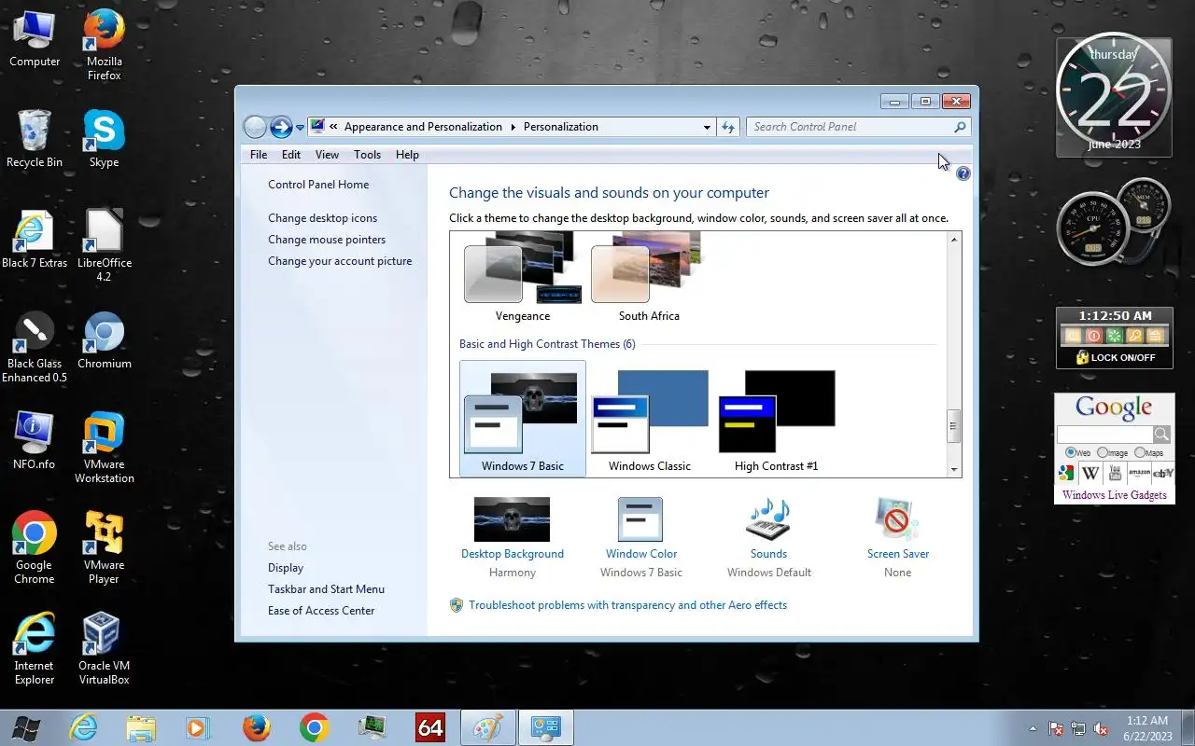This screenshot has height=746, width=1195.
Task: Click the red power icon in lock gadget
Action: (x=1093, y=336)
